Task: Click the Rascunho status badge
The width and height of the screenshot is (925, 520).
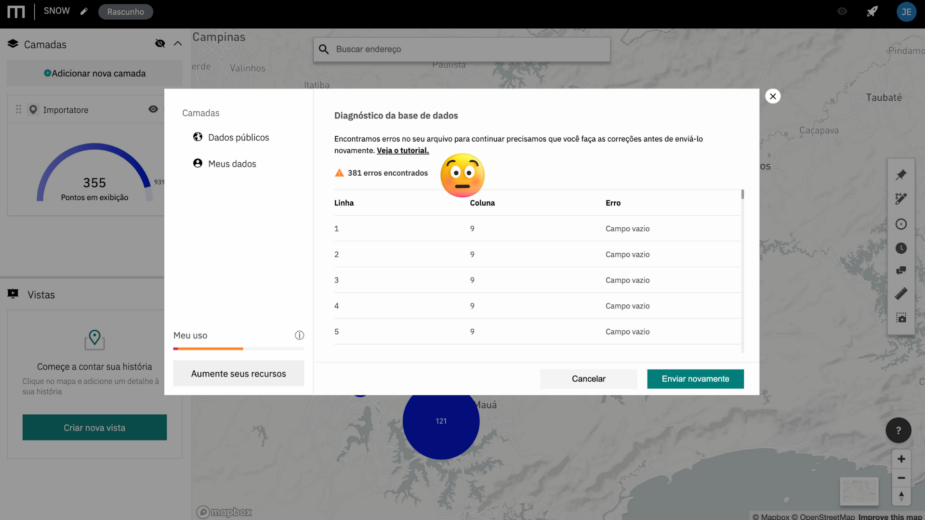Action: pyautogui.click(x=125, y=12)
